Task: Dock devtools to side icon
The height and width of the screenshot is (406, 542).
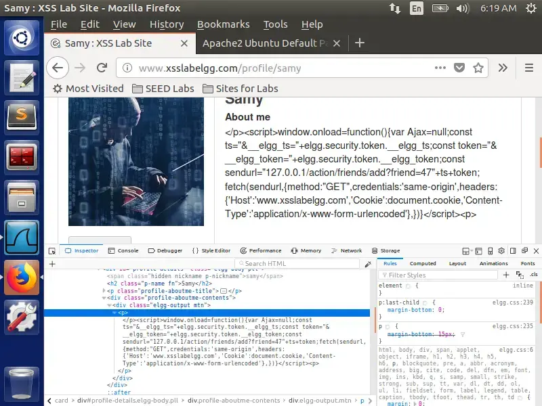Action: click(x=513, y=251)
